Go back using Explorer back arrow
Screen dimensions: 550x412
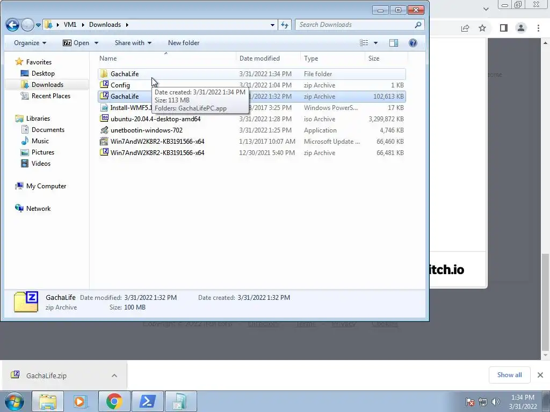coord(13,25)
